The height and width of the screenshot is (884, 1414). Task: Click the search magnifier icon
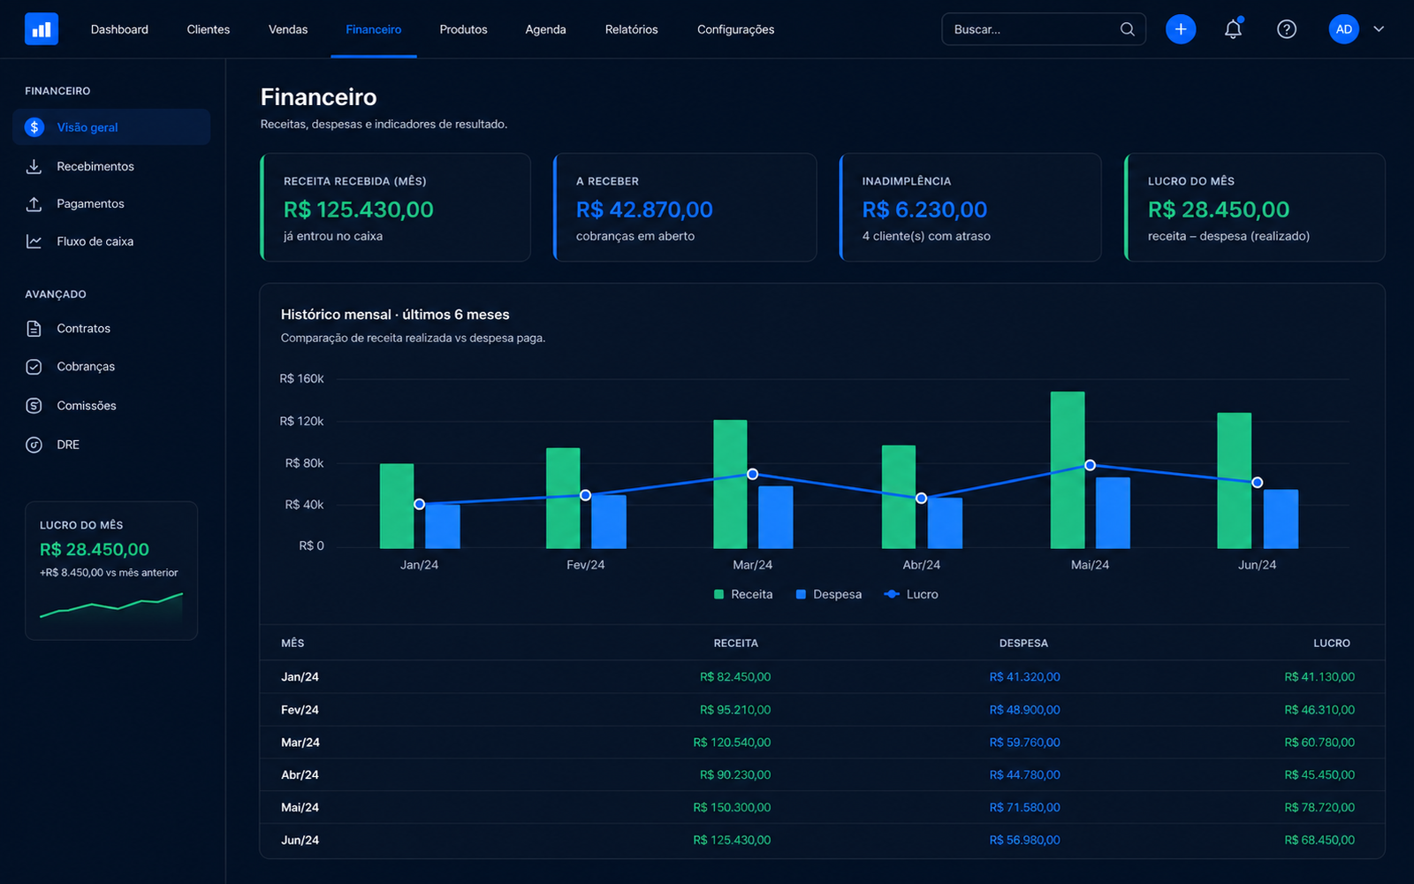coord(1128,29)
